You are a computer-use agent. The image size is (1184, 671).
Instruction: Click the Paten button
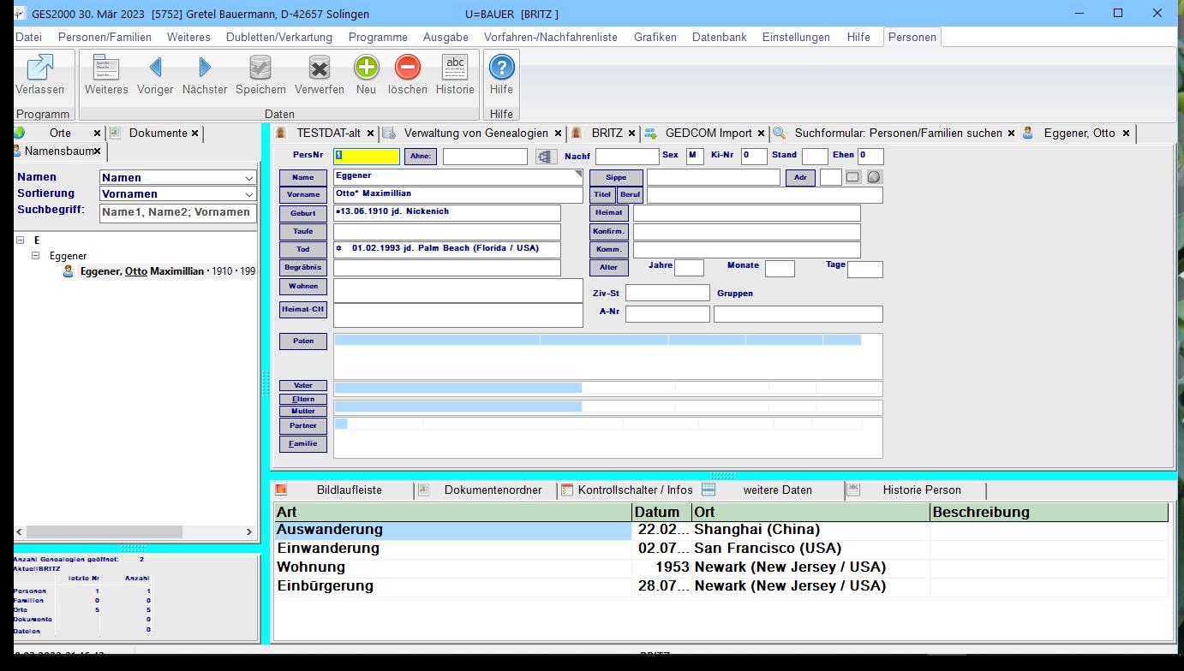click(x=303, y=341)
